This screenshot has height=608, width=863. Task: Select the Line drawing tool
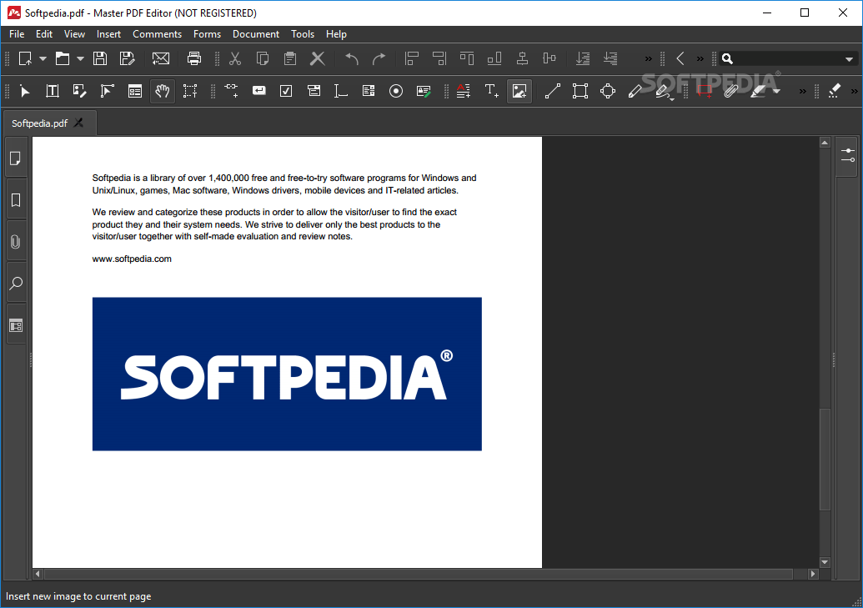(x=553, y=91)
